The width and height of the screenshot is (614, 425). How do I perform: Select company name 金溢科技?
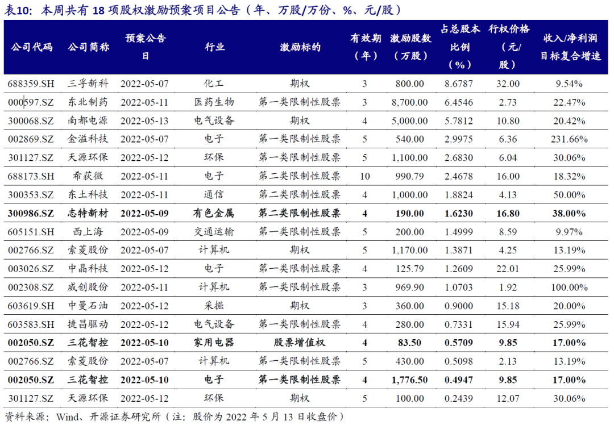pos(88,139)
